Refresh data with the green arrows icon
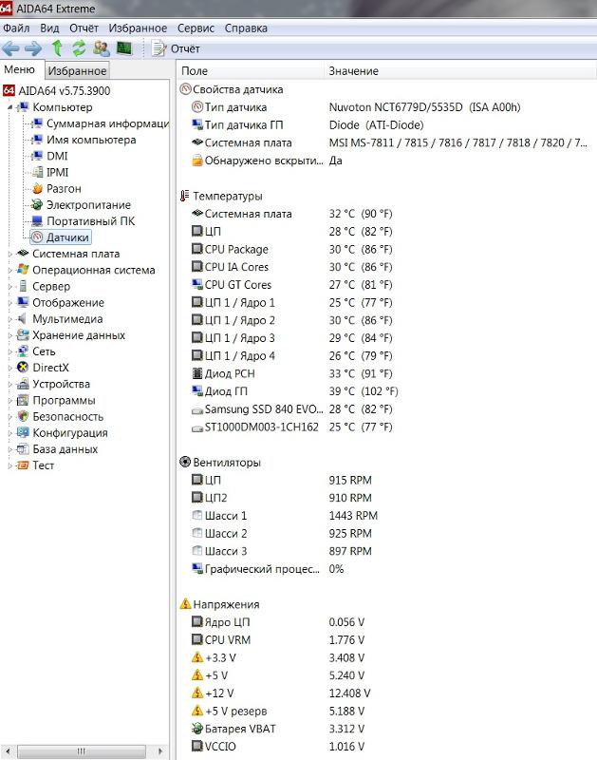597x760 pixels. pos(79,48)
